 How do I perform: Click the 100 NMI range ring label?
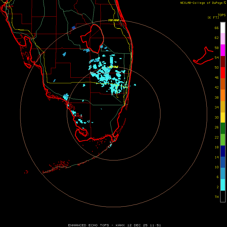[113, 20]
